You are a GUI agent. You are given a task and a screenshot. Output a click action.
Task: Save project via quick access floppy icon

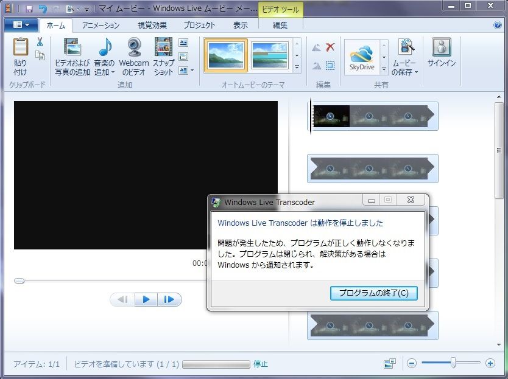pyautogui.click(x=29, y=9)
